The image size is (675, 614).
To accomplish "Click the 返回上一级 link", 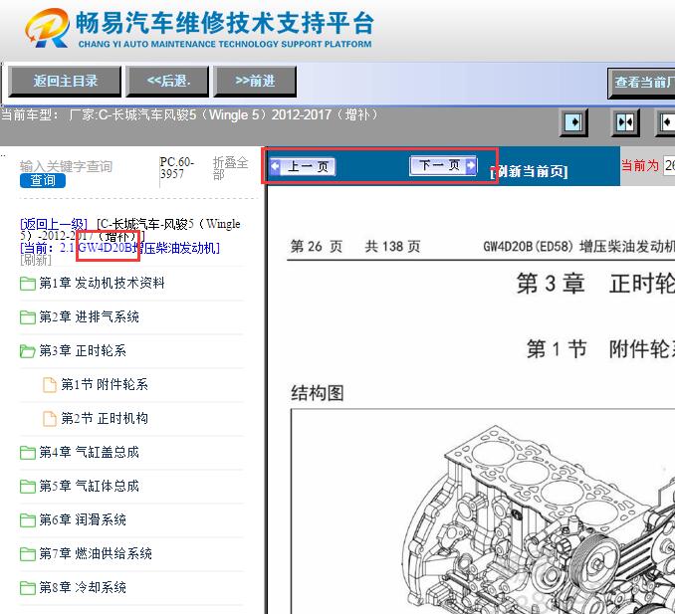I will point(55,225).
